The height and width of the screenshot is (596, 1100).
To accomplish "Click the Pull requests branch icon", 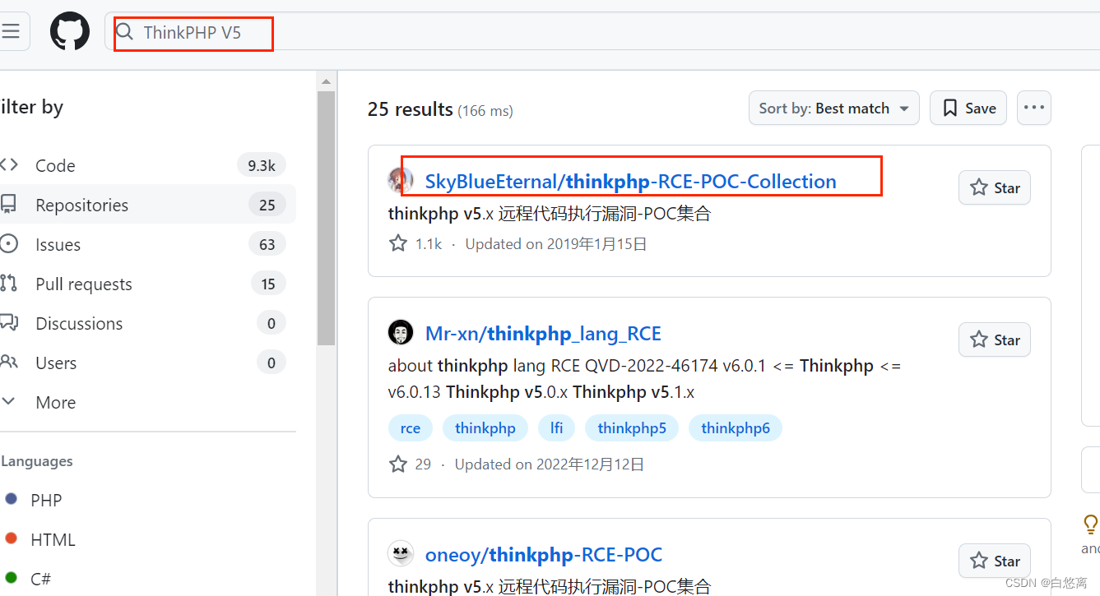I will point(9,284).
